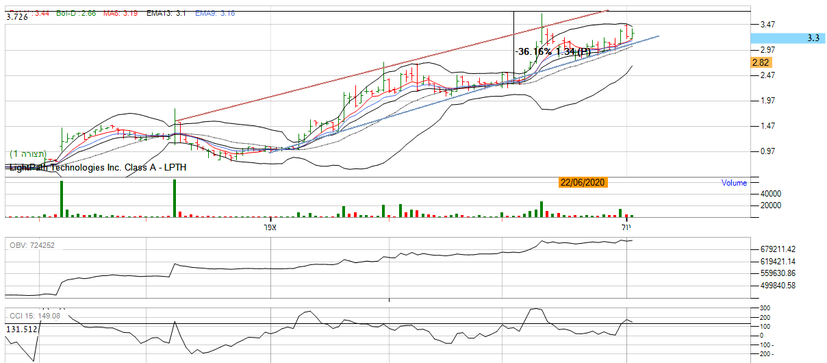This screenshot has height=363, width=827.
Task: Click the 3.47 price axis tick
Action: 766,25
